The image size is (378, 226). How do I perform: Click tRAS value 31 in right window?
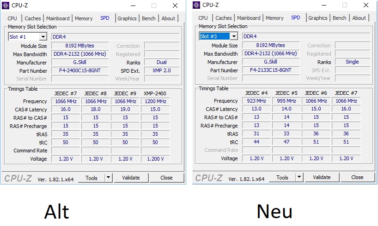click(256, 133)
